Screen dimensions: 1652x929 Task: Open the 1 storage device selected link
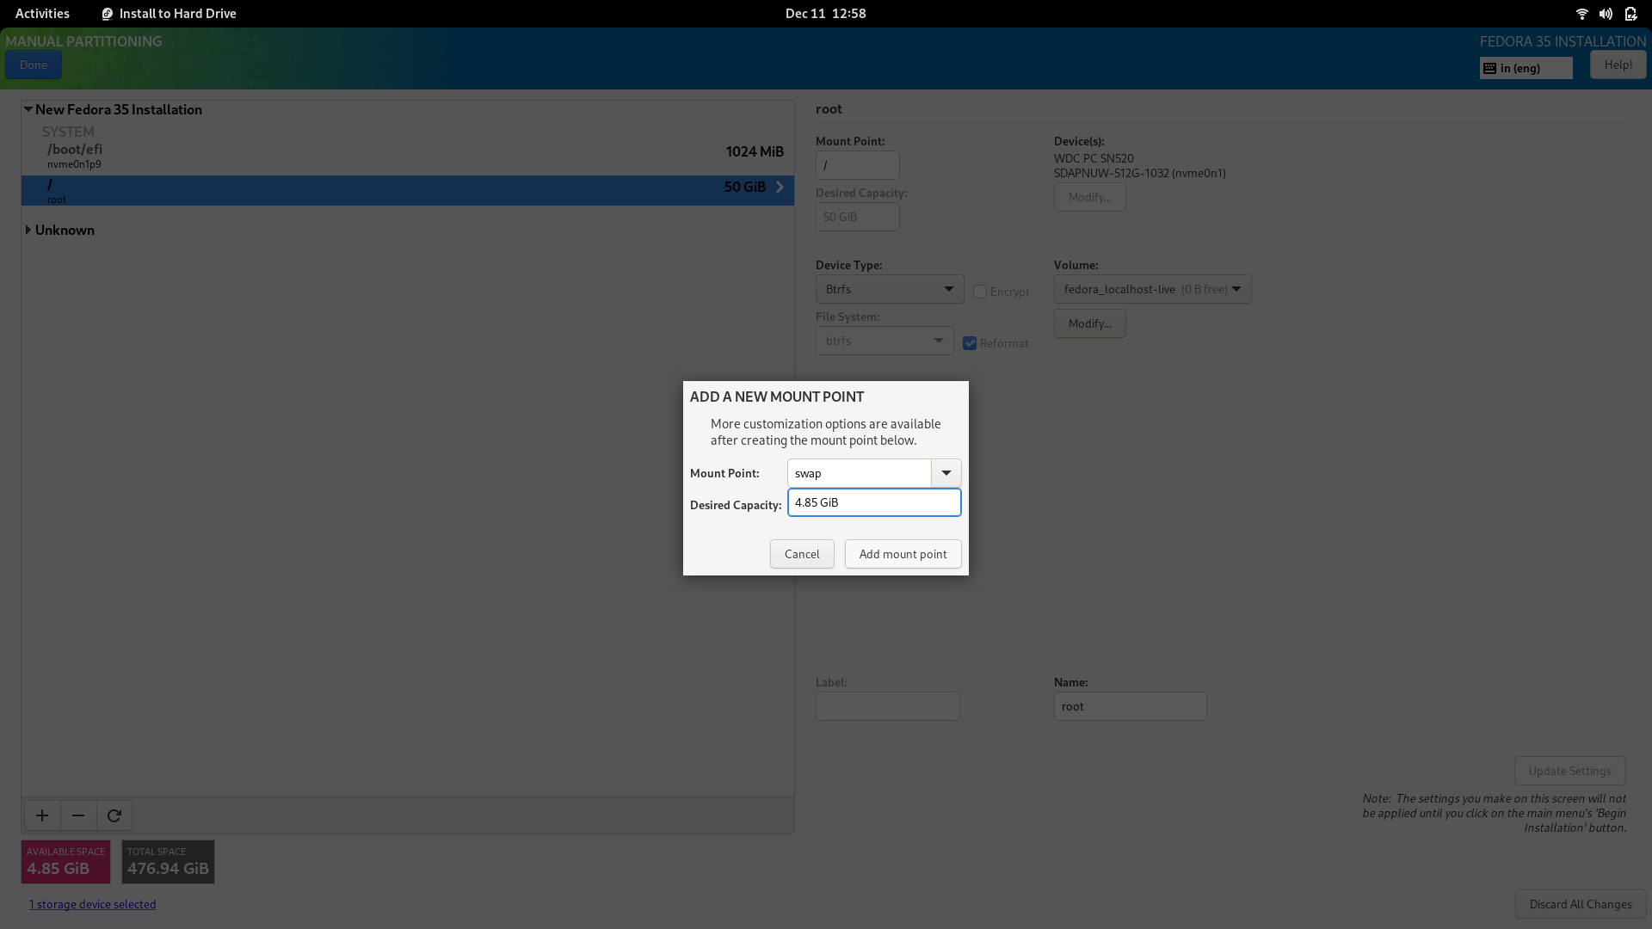tap(92, 904)
